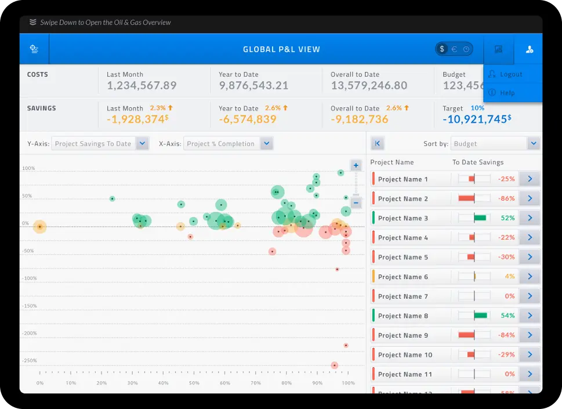Open the cost menu icon at top-left
Viewport: 562px width, 409px height.
(34, 49)
